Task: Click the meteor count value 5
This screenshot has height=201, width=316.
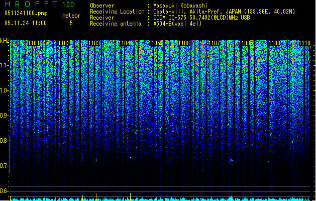Action: [x=71, y=23]
